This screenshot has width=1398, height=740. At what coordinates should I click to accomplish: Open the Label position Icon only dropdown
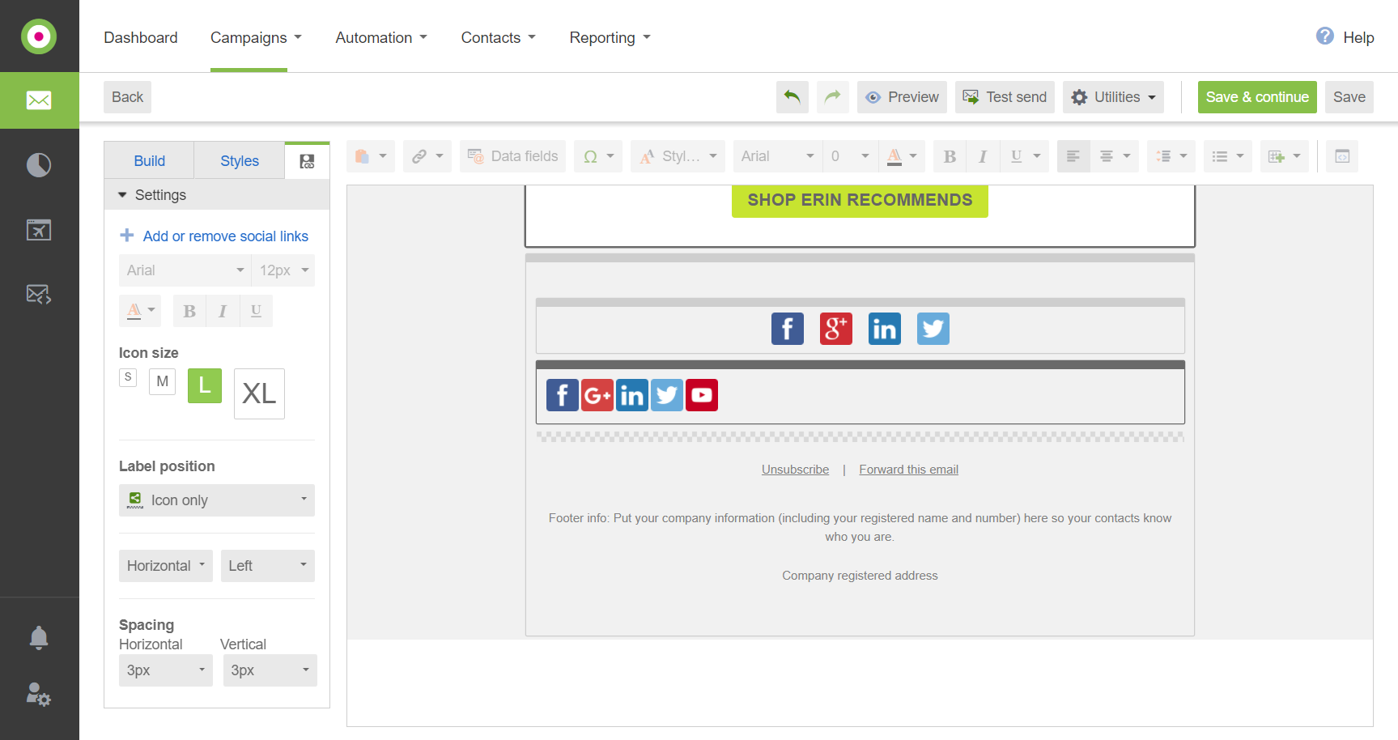click(x=217, y=500)
